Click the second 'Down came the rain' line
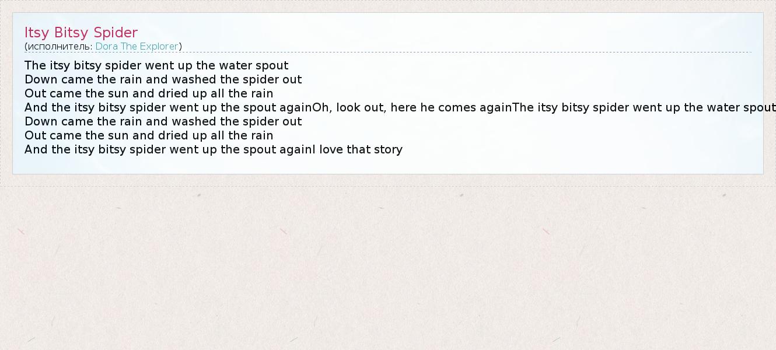Image resolution: width=776 pixels, height=350 pixels. [163, 121]
